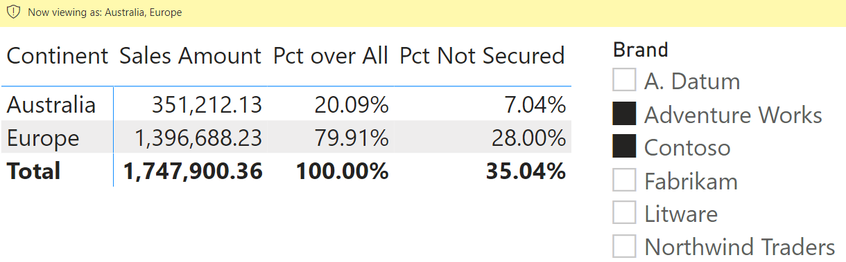
Task: Click the Brand slicer title
Action: [x=641, y=49]
